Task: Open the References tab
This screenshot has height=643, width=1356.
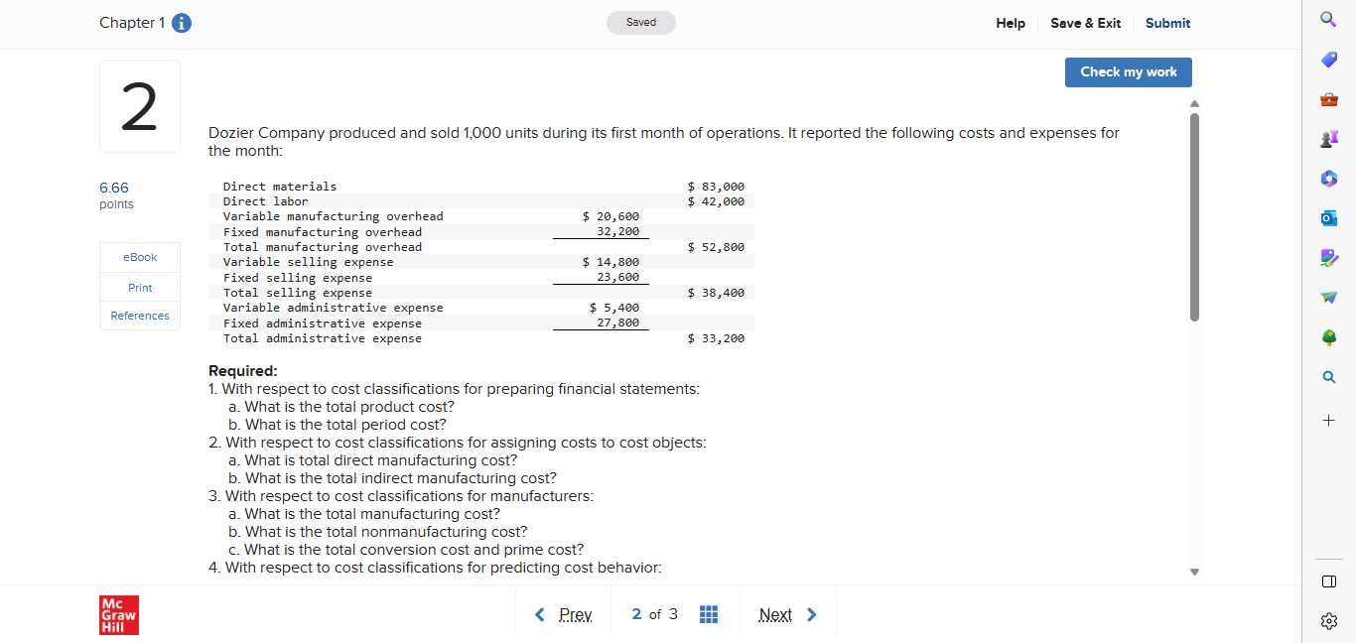Action: click(x=139, y=315)
